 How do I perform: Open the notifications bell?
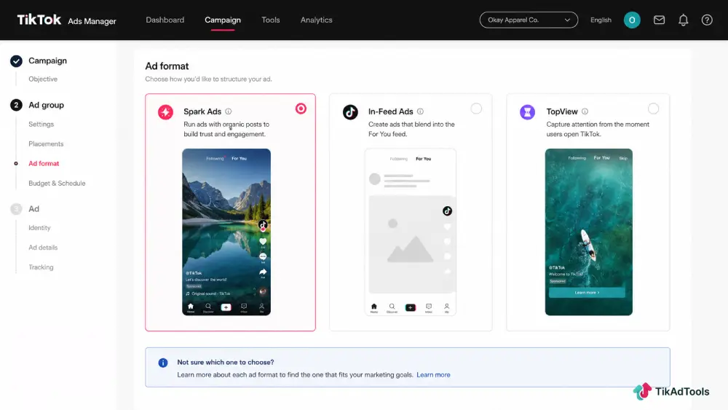(x=683, y=20)
